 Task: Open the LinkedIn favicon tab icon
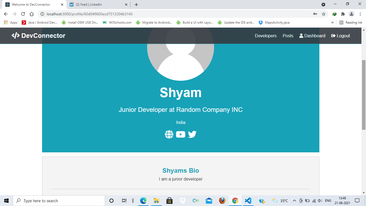pyautogui.click(x=72, y=5)
